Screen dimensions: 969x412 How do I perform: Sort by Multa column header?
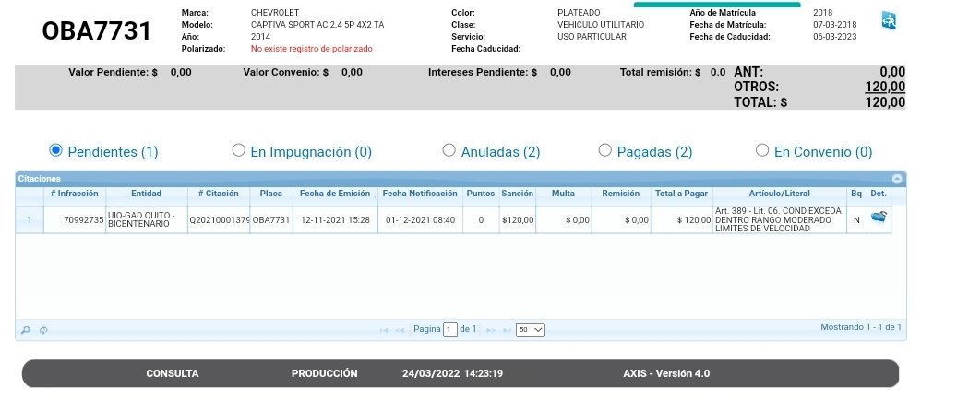point(564,194)
